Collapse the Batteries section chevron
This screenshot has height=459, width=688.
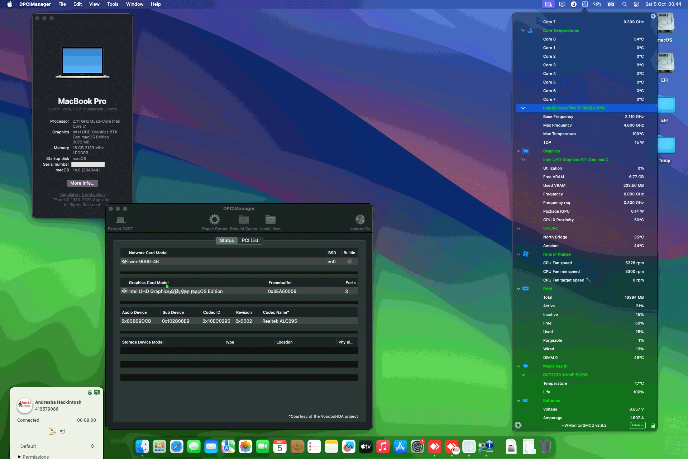pos(519,401)
